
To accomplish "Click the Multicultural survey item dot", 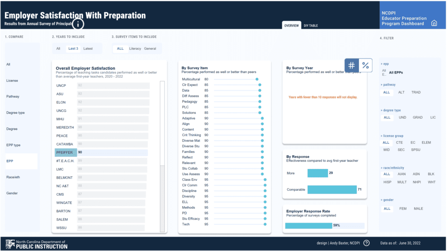I will [x=257, y=79].
